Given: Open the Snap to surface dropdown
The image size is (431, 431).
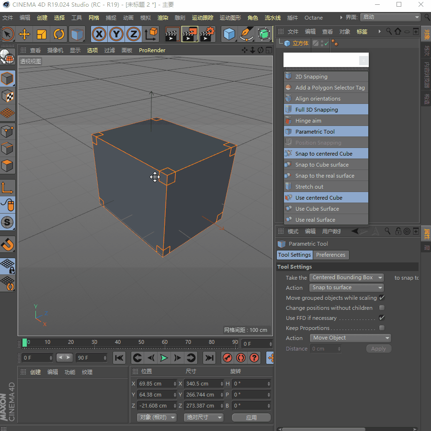Looking at the screenshot, I should pos(347,287).
